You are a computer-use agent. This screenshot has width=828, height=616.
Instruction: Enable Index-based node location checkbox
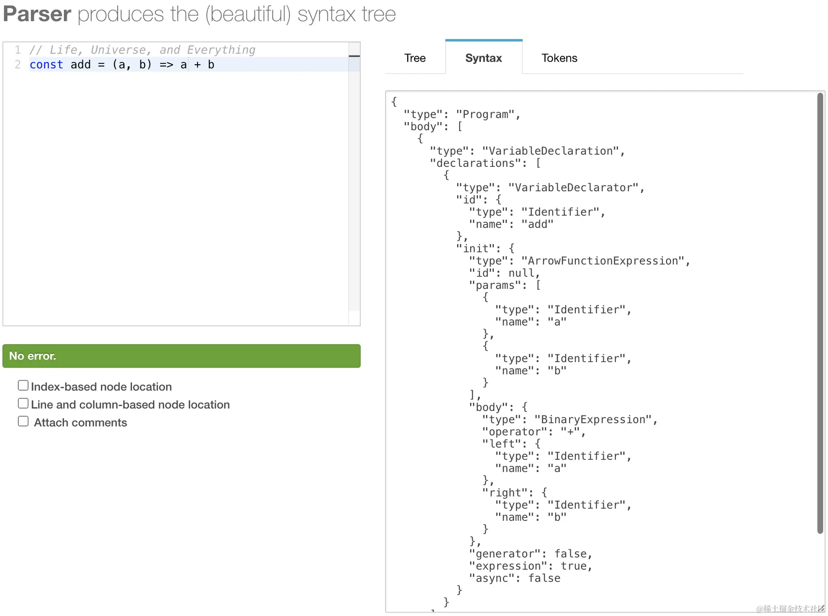pyautogui.click(x=23, y=385)
